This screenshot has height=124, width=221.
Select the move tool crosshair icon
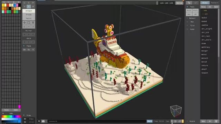point(25,23)
